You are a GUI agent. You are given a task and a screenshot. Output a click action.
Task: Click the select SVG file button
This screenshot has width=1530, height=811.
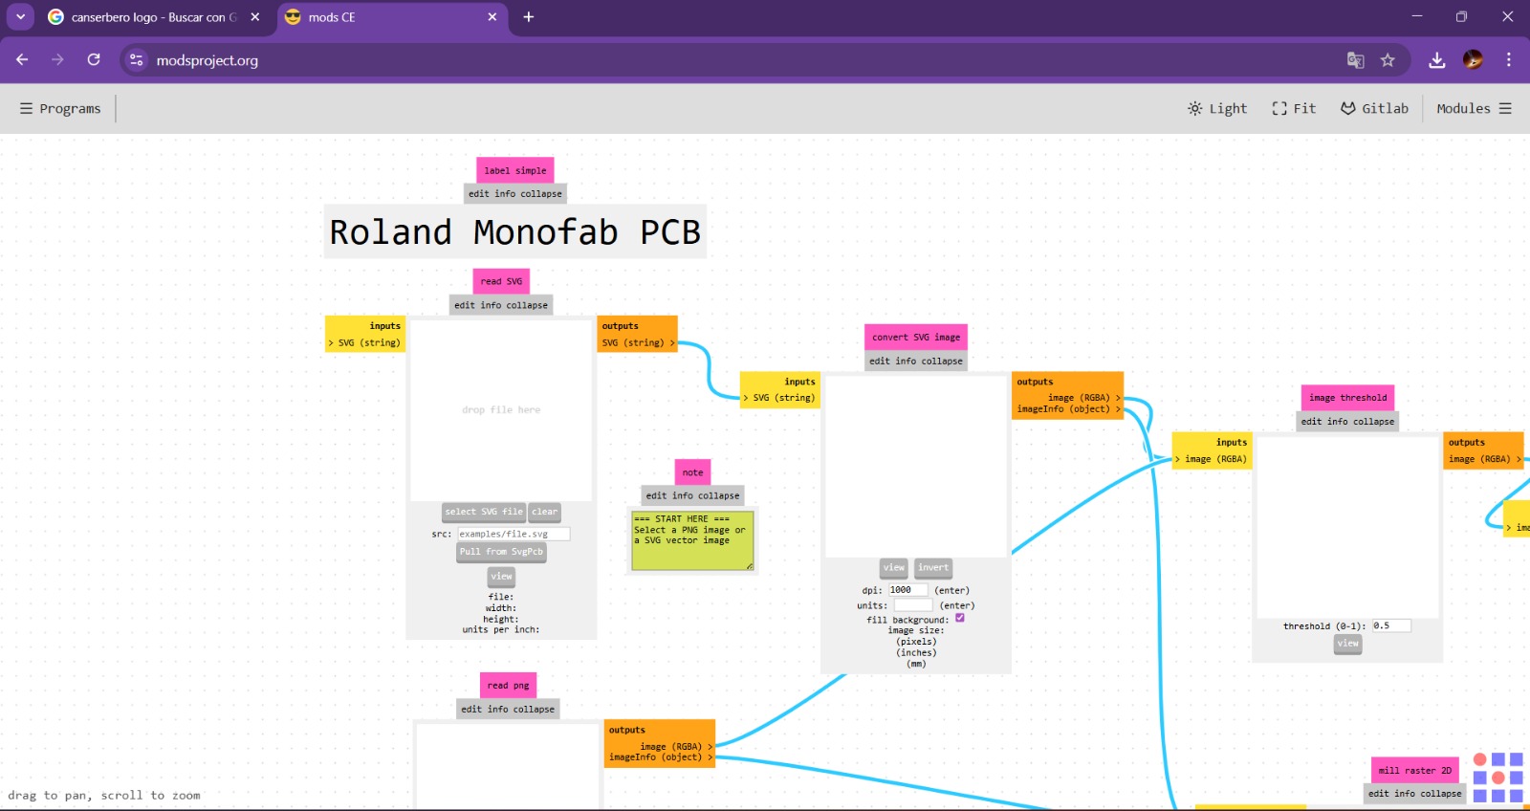pyautogui.click(x=484, y=513)
